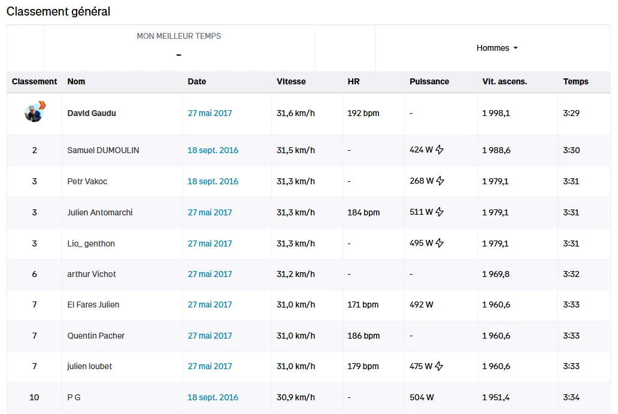Screen dimensions: 618x414
Task: Click the Date column header
Action: [x=196, y=81]
